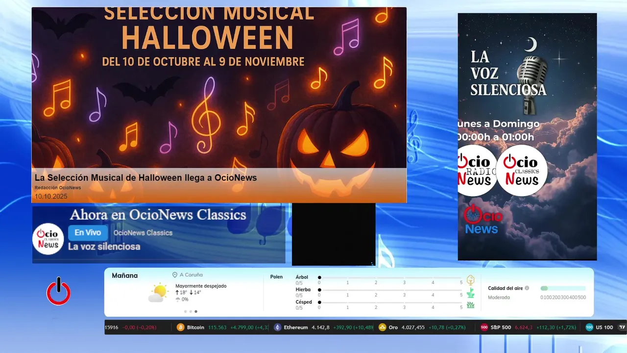This screenshot has height=353, width=627.
Task: Select the first weather carousel dot
Action: (x=185, y=311)
